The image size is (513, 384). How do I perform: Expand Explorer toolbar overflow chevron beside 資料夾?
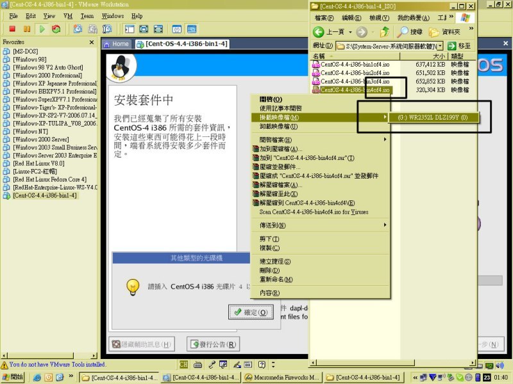pyautogui.click(x=471, y=28)
